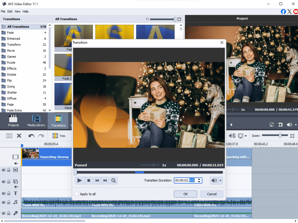298x223 pixels.
Task: Click zoom-to-fit icon next to Zoom slider
Action: [x=292, y=136]
